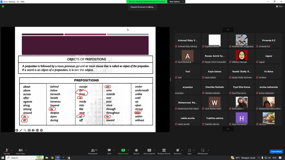
Task: Click the slideshow previous-slide arrow icon
Action: pyautogui.click(x=17, y=130)
